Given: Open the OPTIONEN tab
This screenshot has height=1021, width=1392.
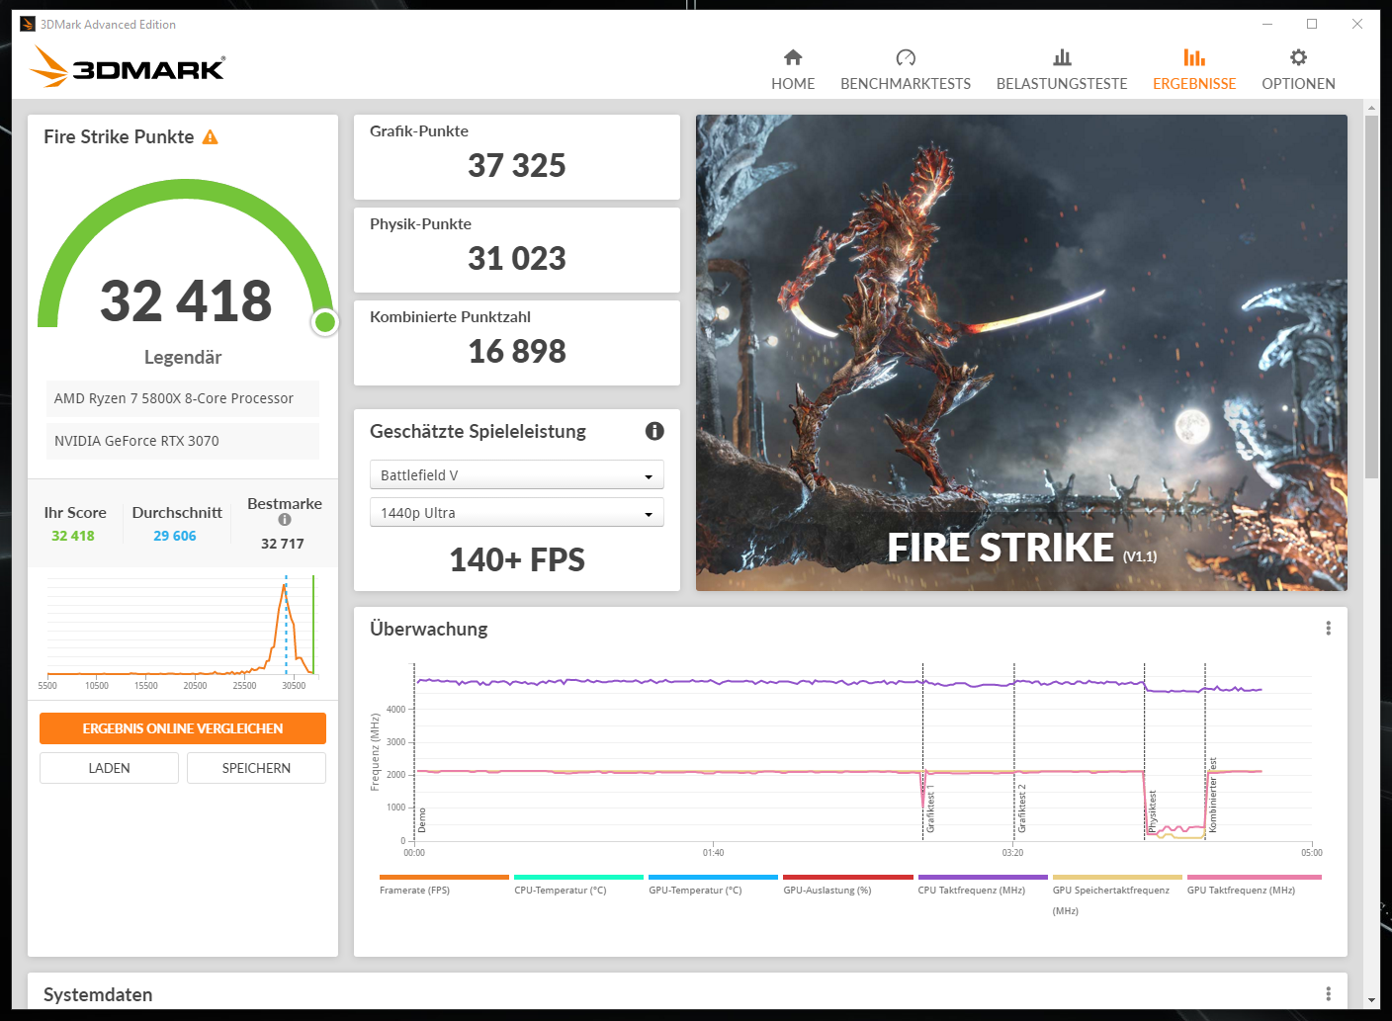Looking at the screenshot, I should click(x=1298, y=70).
